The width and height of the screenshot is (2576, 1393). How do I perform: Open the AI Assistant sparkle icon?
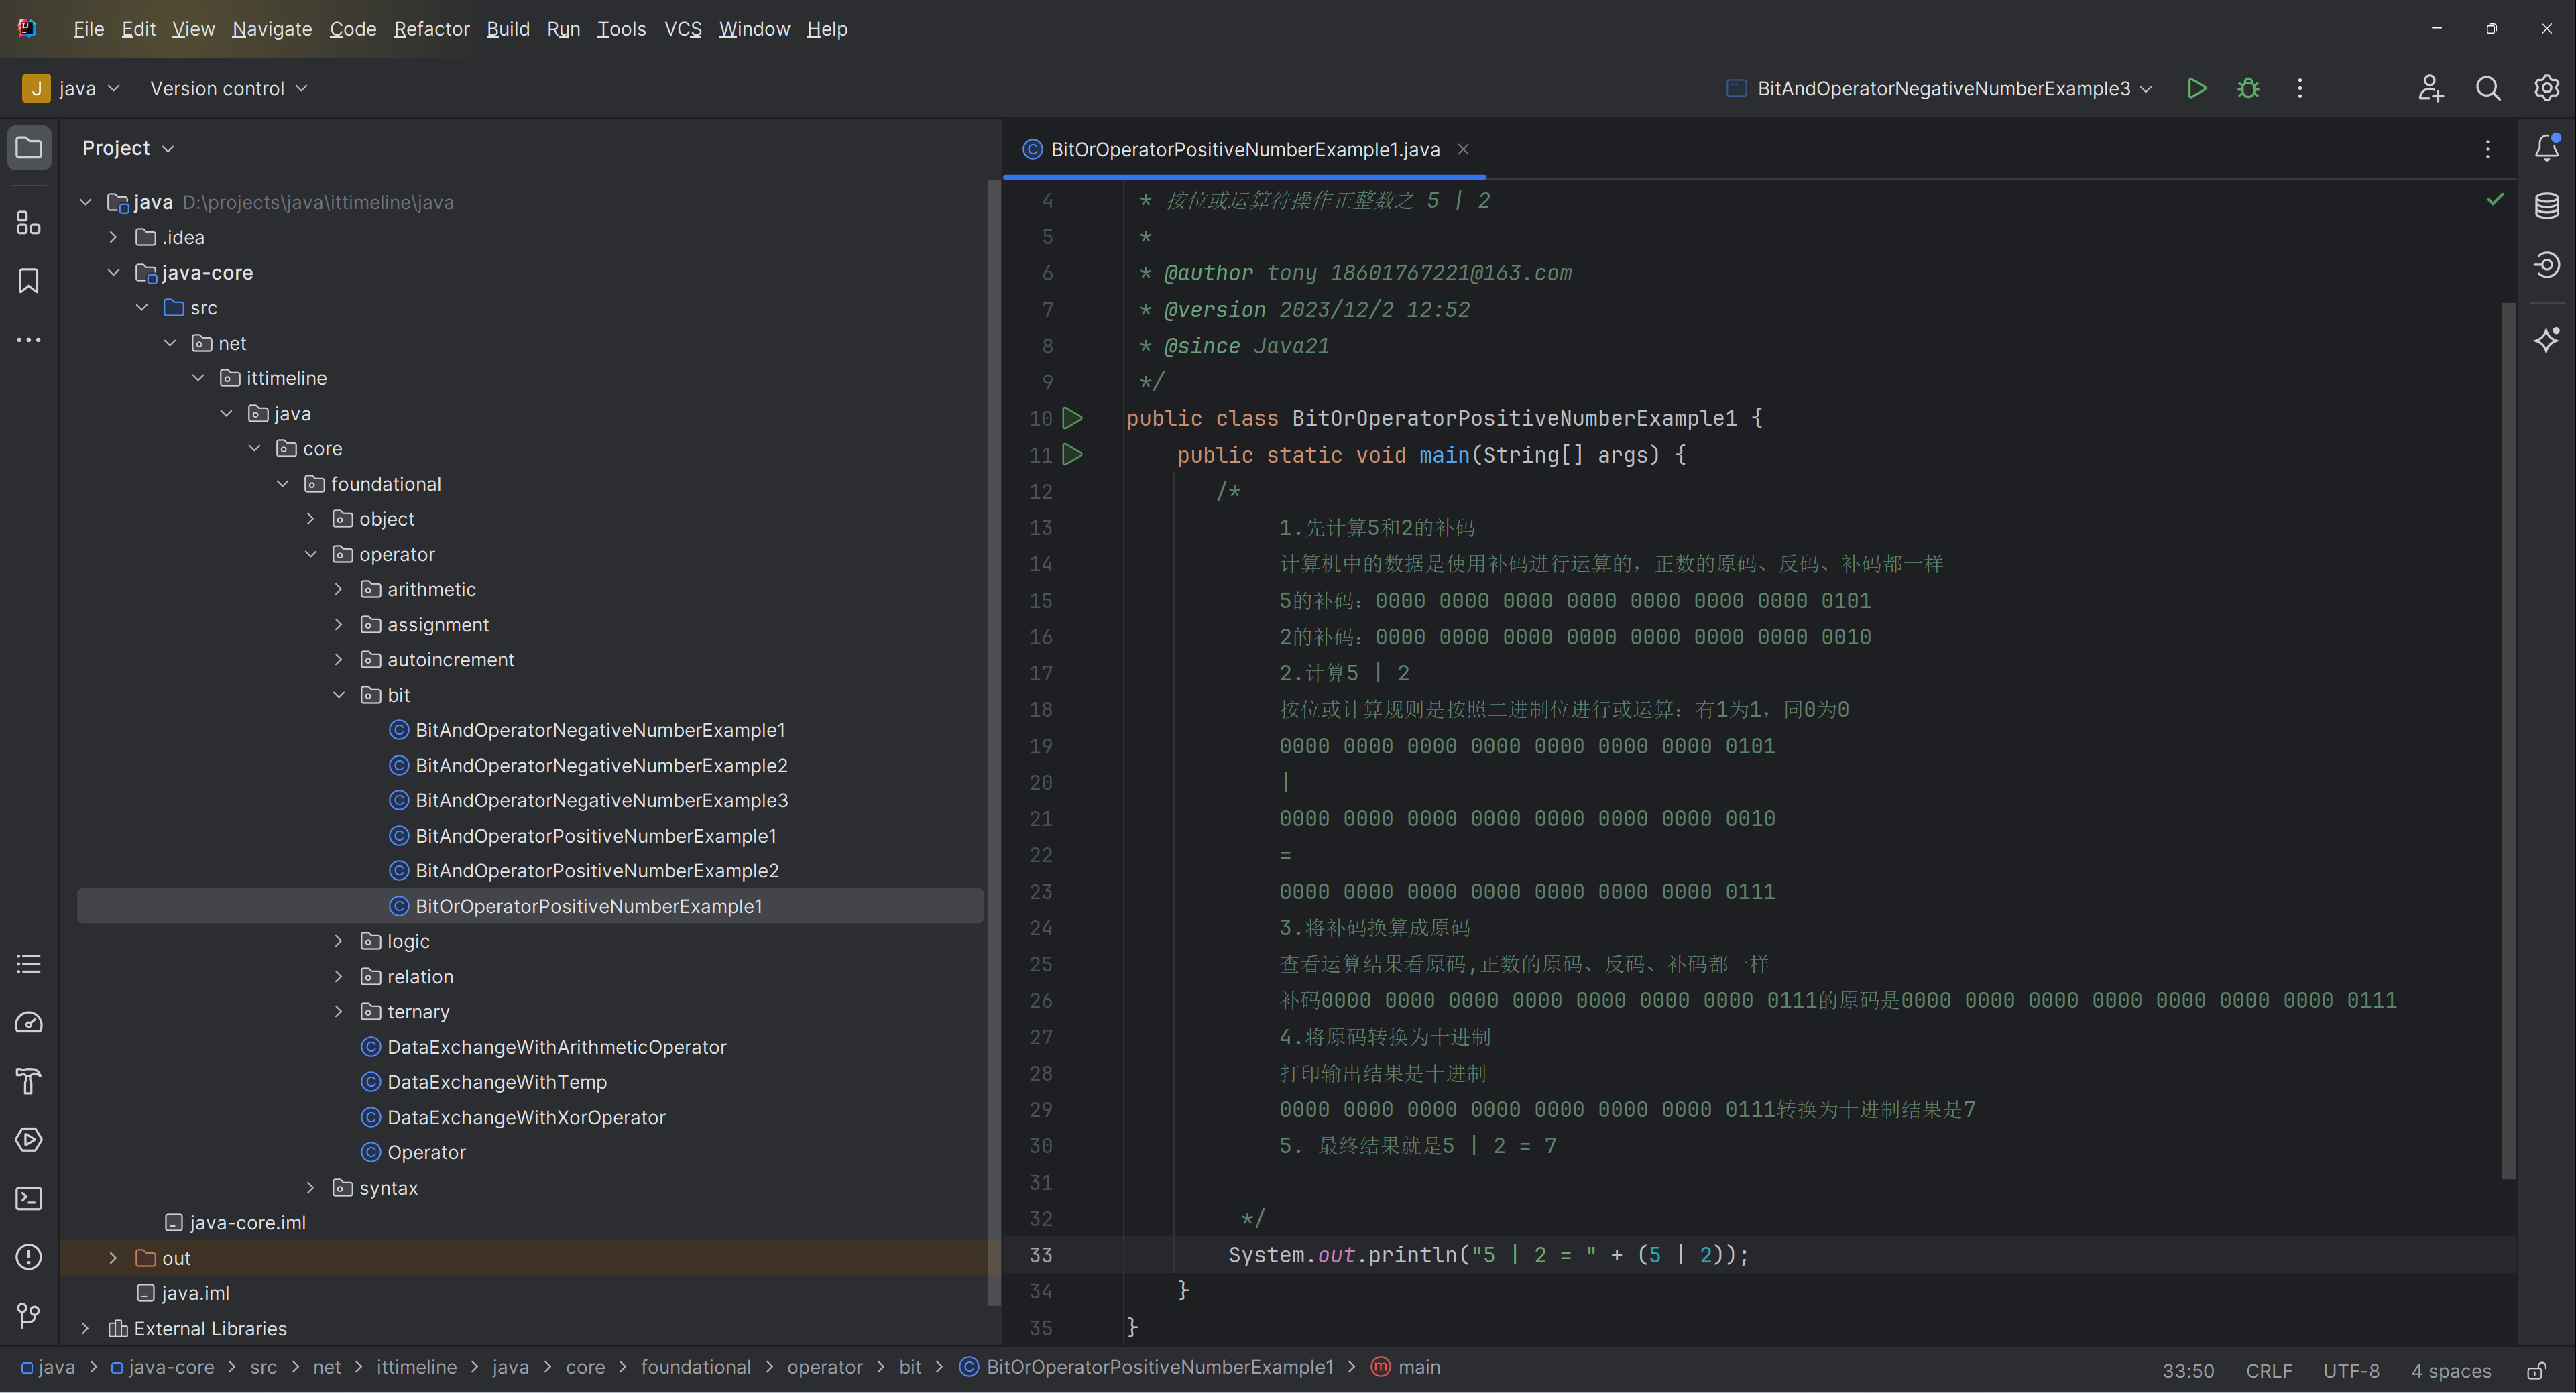click(x=2547, y=340)
